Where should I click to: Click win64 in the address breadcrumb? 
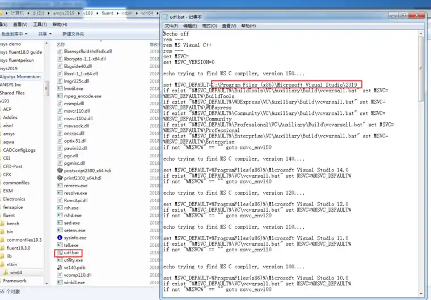pos(147,13)
